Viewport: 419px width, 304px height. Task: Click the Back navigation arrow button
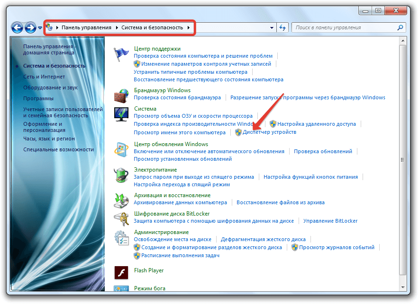click(17, 27)
